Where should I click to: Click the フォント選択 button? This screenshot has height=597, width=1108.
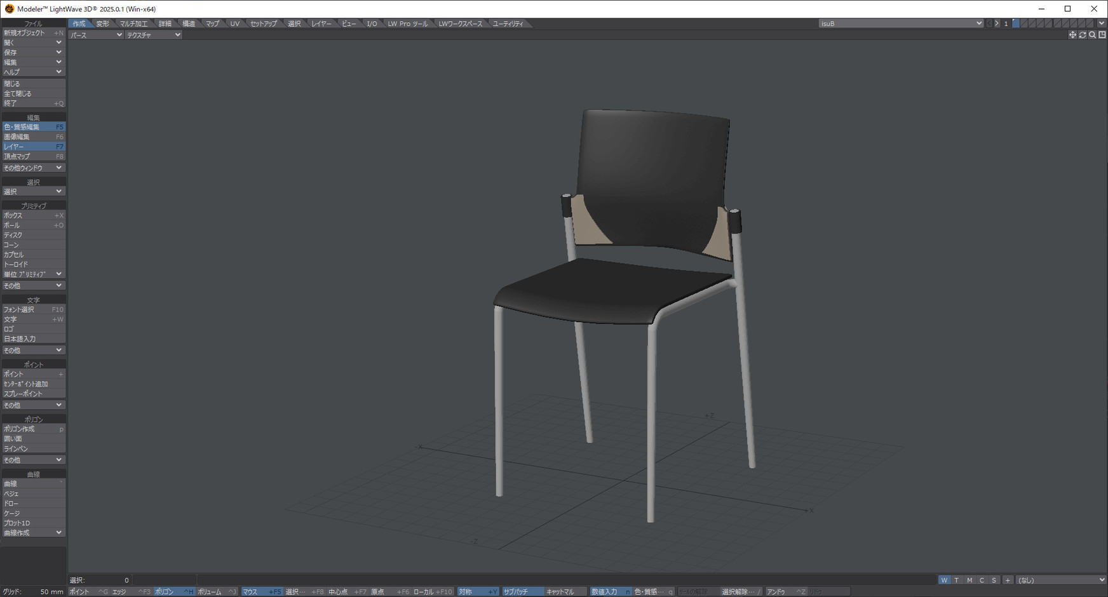point(33,309)
